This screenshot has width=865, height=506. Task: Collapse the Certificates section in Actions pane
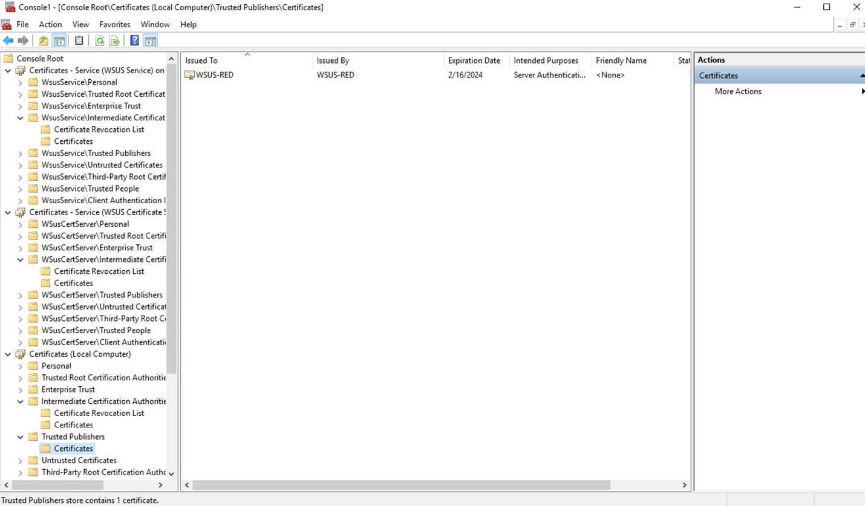tap(861, 76)
